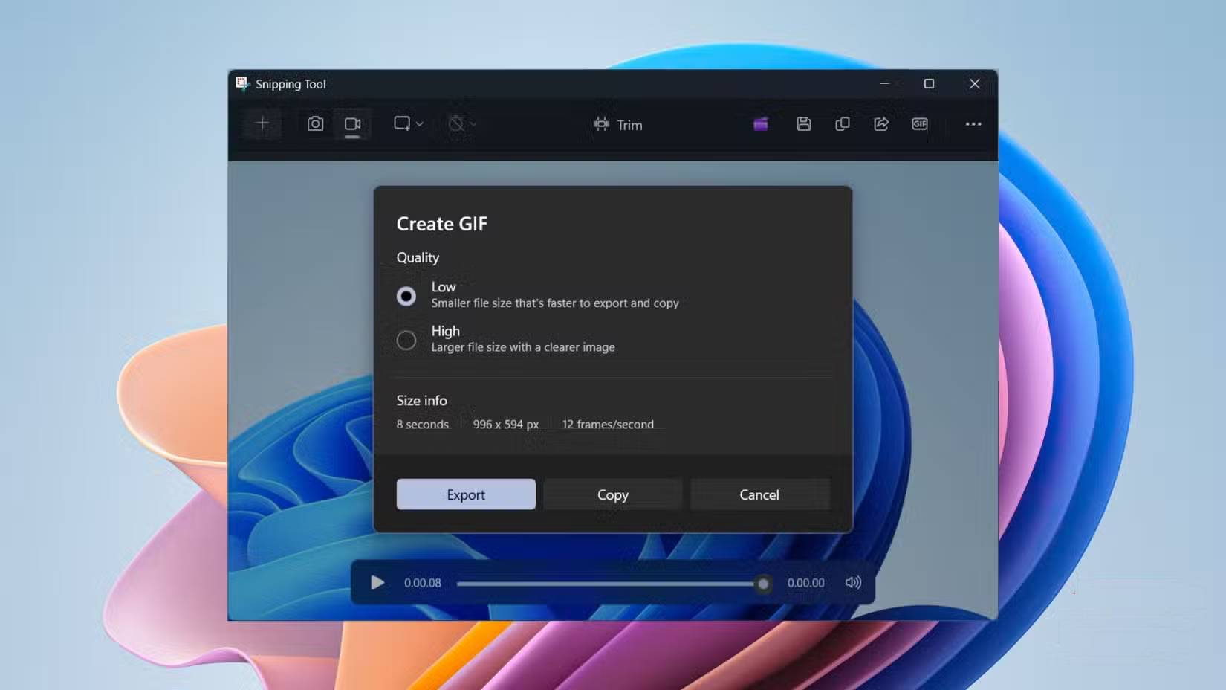Save the recording using the save icon

tap(804, 123)
